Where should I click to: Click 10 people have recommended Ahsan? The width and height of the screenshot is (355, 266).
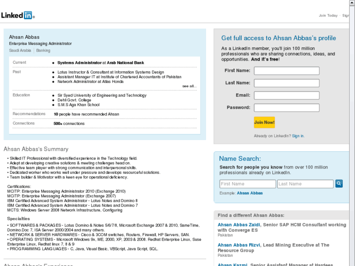pyautogui.click(x=86, y=114)
